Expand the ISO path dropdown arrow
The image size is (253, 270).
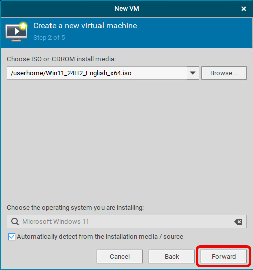tap(193, 73)
